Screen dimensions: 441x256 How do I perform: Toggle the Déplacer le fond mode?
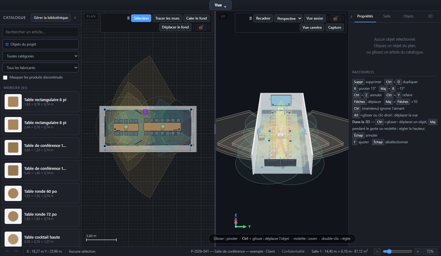pos(175,27)
